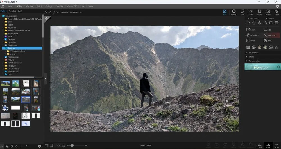Zoom out with the minus button
The width and height of the screenshot is (281, 149).
pyautogui.click(x=68, y=145)
